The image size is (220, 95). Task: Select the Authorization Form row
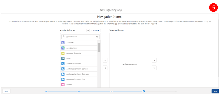pyautogui.click(x=79, y=64)
